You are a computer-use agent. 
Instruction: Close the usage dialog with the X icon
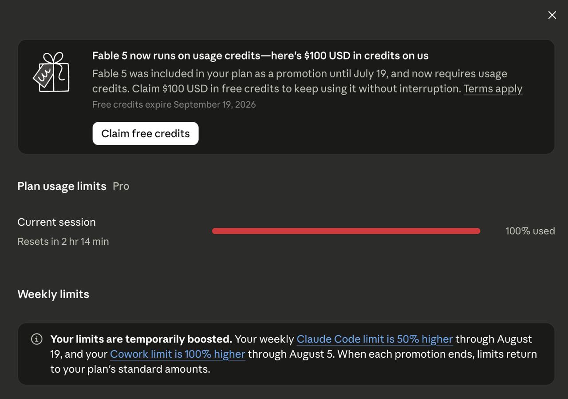tap(552, 15)
